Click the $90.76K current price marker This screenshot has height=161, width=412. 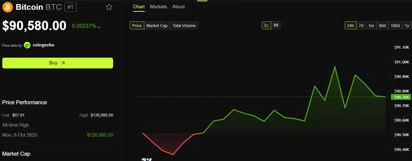(x=401, y=97)
